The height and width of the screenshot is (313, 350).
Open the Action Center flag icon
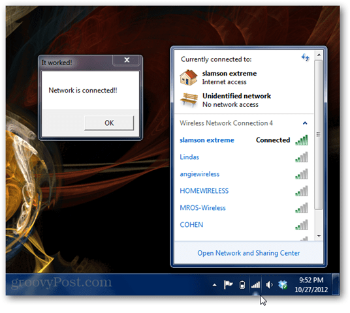pyautogui.click(x=228, y=285)
